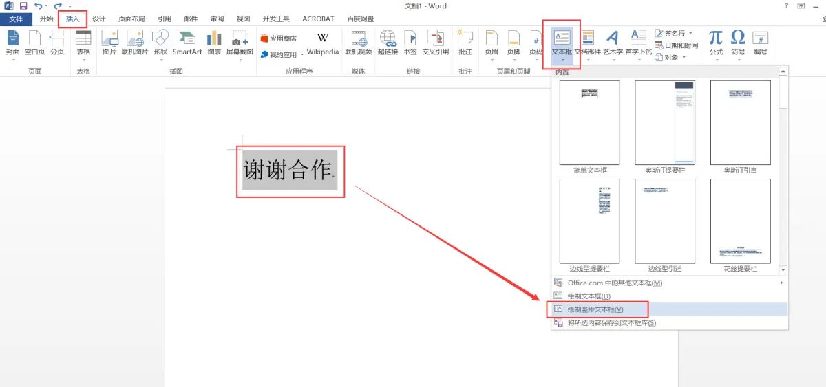Screen dimensions: 826x387
Task: Click the text box gallery scroll-up arrow
Action: click(783, 71)
